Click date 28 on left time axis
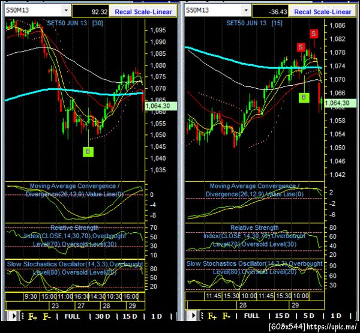 pos(106,306)
